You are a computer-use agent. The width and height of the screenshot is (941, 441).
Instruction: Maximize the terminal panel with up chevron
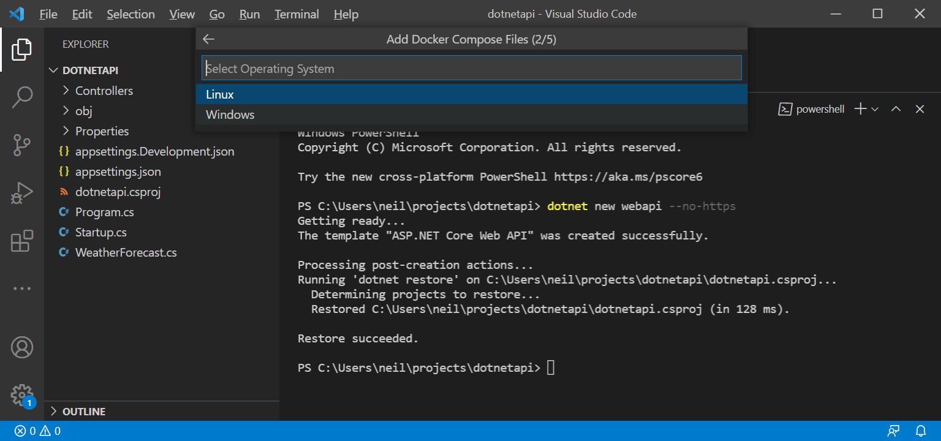pos(896,109)
